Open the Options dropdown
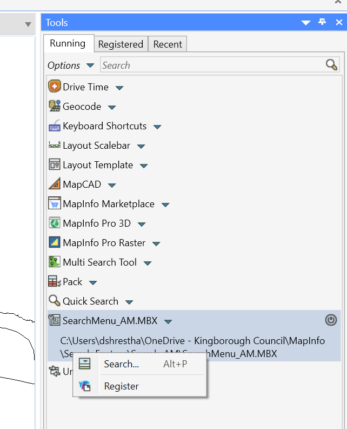This screenshot has width=347, height=429. tap(71, 65)
